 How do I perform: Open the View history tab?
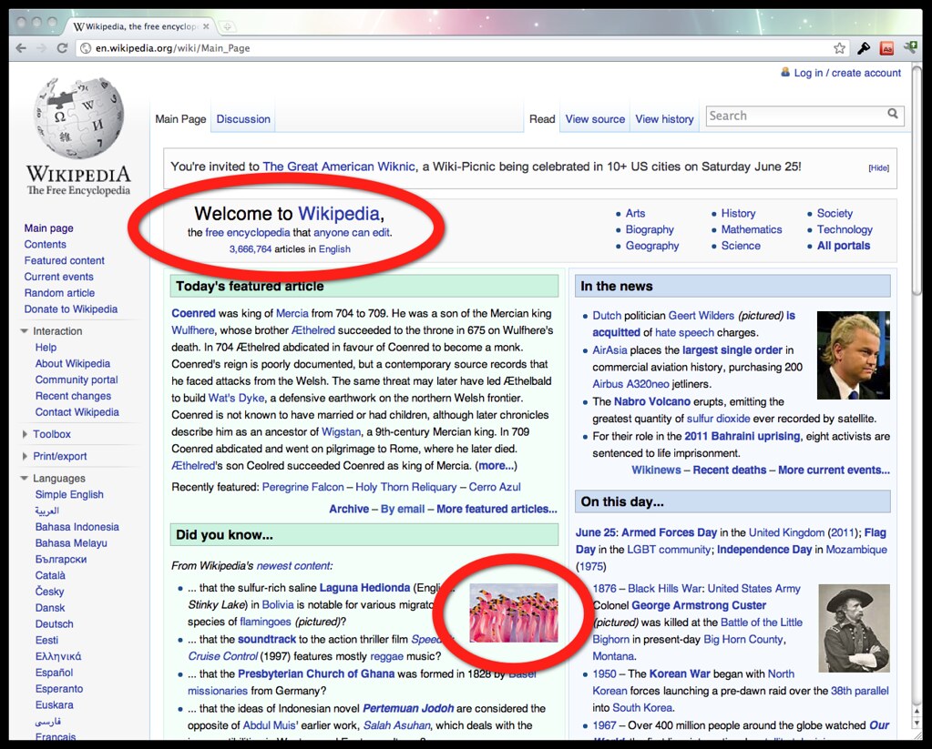pos(664,119)
